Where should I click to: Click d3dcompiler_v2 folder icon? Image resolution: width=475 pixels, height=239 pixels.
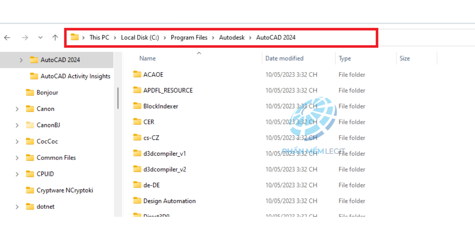point(137,169)
